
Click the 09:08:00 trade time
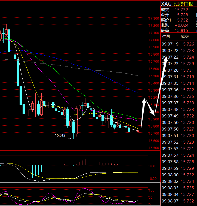click(x=170, y=175)
